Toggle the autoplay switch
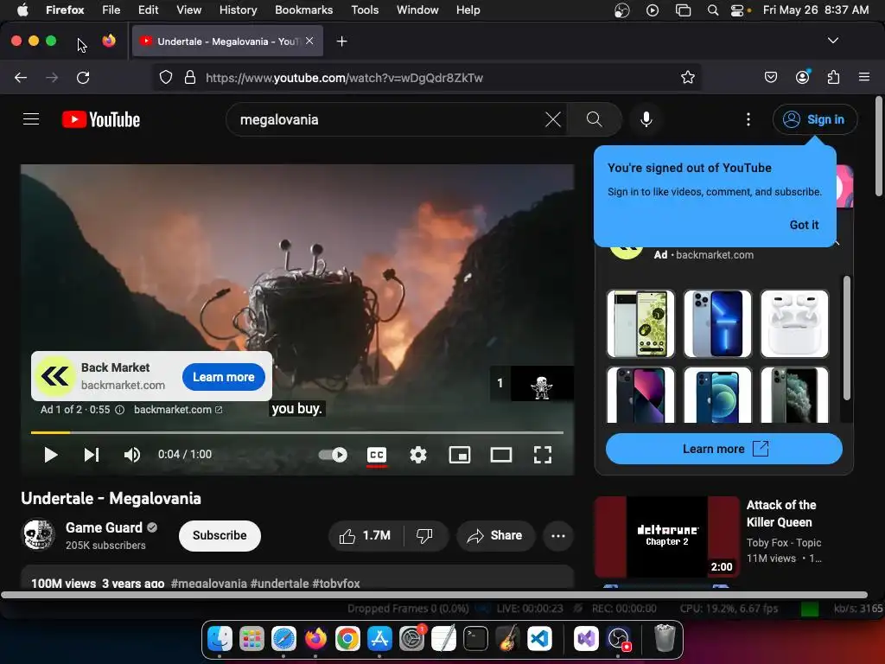 [x=333, y=455]
